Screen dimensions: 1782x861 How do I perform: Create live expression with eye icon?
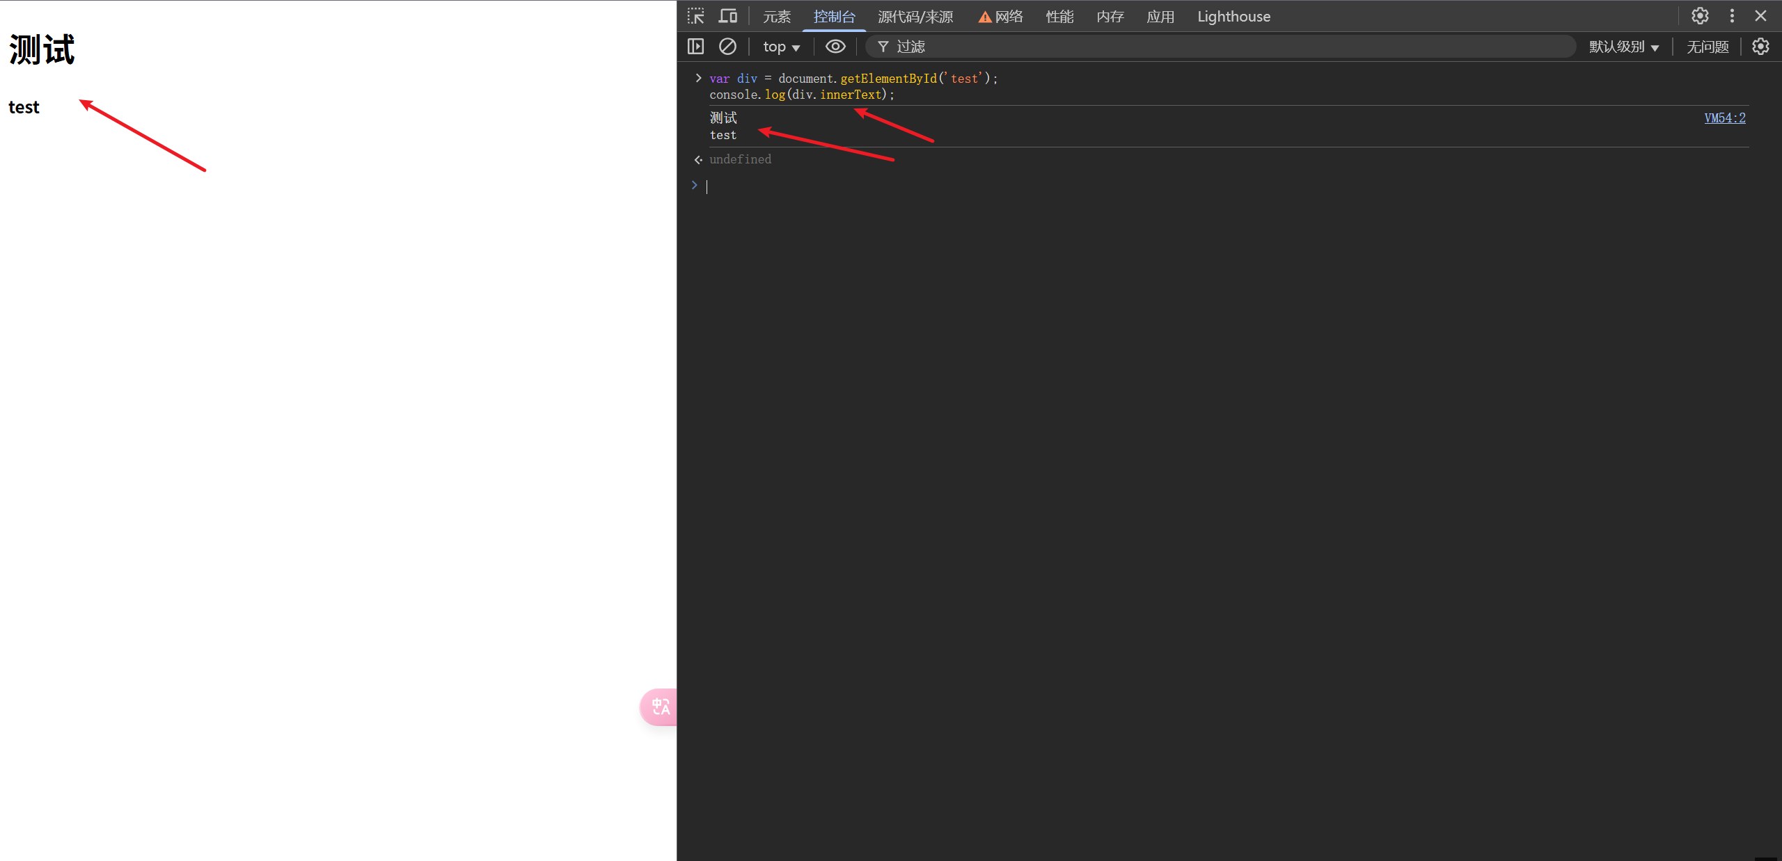pos(835,47)
